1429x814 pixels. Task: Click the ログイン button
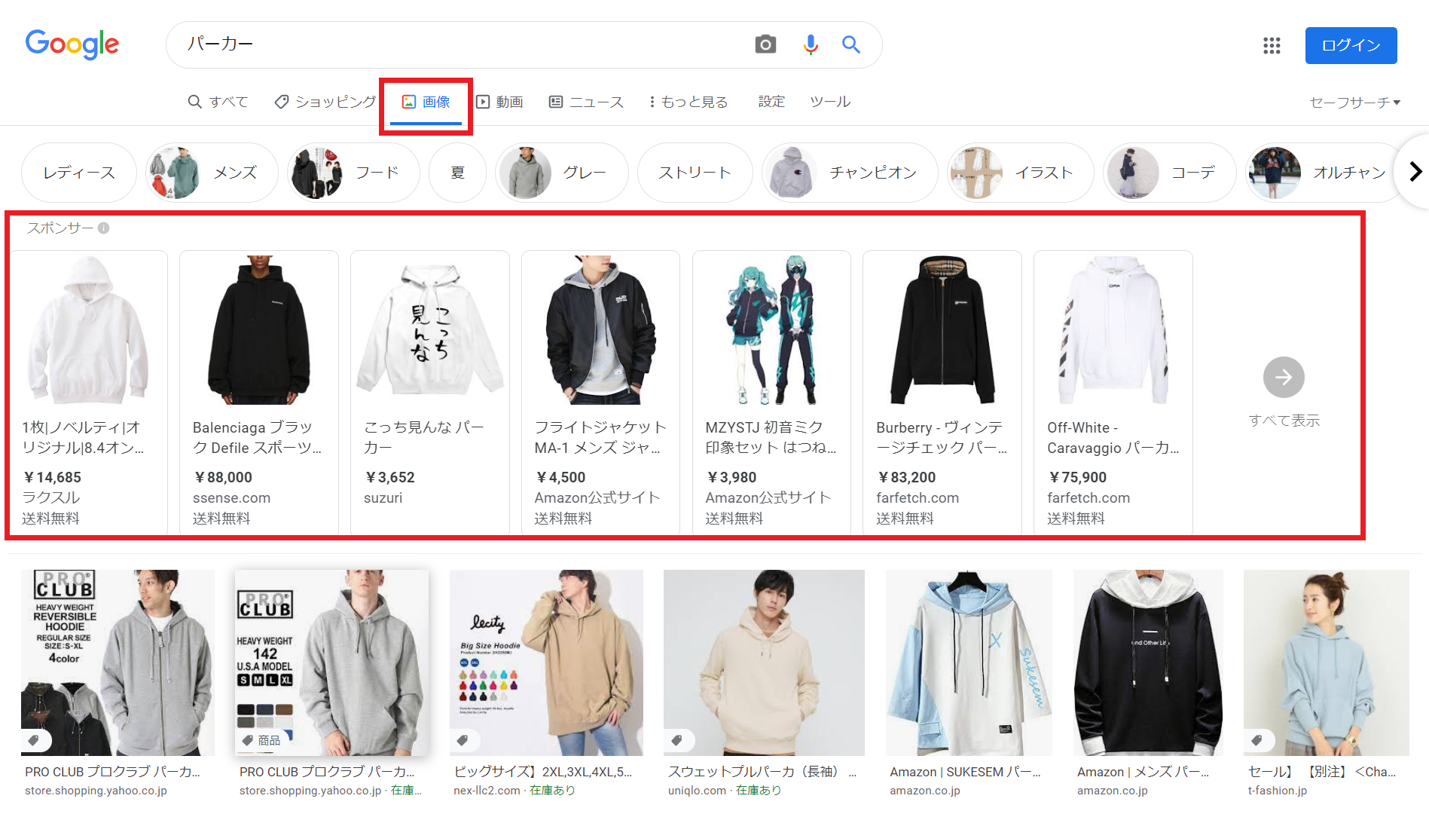[1351, 45]
